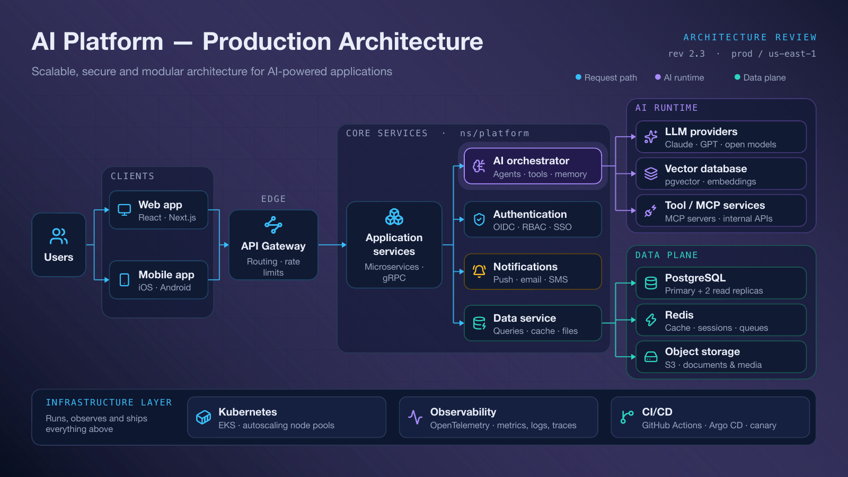Click the 'React · Next.js' subtitle
This screenshot has height=477, width=848.
[x=167, y=217]
